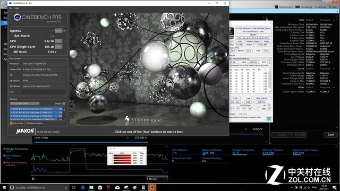Click the Cortana search box
The height and width of the screenshot is (191, 340).
[39, 187]
